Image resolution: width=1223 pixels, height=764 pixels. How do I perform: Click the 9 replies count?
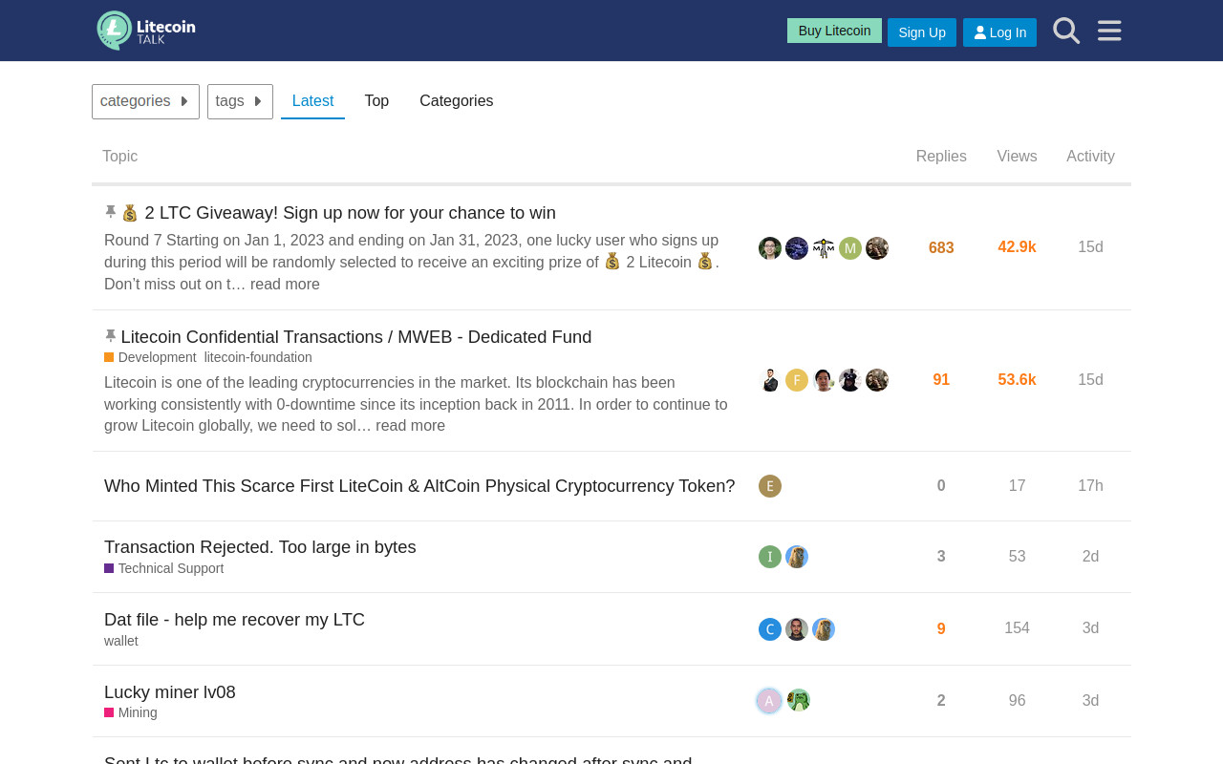941,629
